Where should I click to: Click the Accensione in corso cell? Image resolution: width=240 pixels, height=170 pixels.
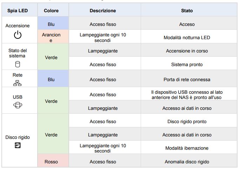point(187,51)
